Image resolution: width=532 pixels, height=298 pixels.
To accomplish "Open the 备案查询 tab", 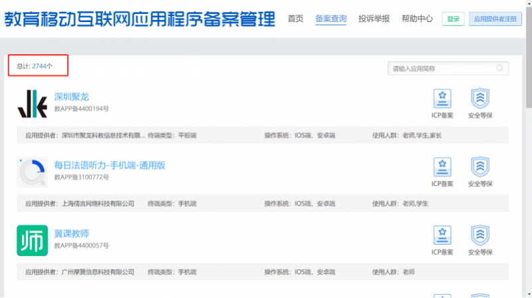I will (331, 19).
